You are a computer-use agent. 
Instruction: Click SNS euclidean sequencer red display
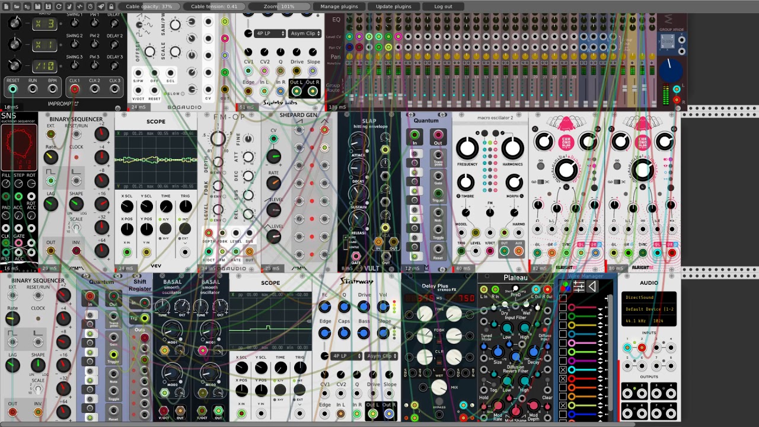pos(18,148)
